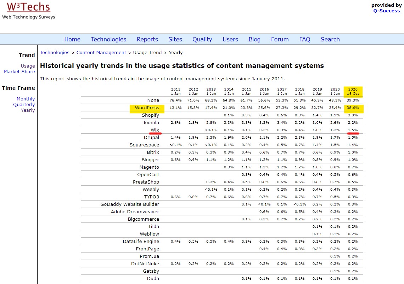This screenshot has width=404, height=284.
Task: Click the Wix row label
Action: tap(155, 130)
